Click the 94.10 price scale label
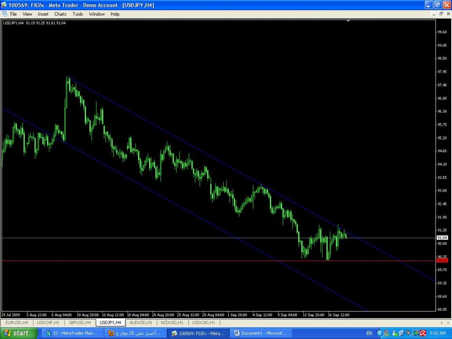Image resolution: width=452 pixels, height=339 pixels. tap(442, 164)
